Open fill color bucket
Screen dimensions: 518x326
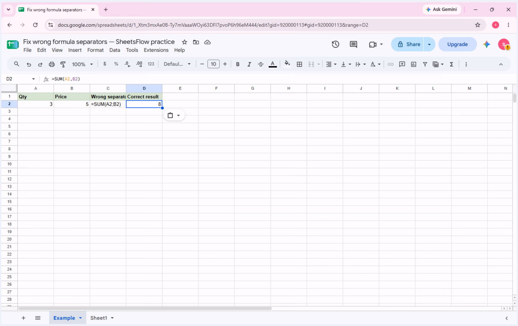point(287,64)
